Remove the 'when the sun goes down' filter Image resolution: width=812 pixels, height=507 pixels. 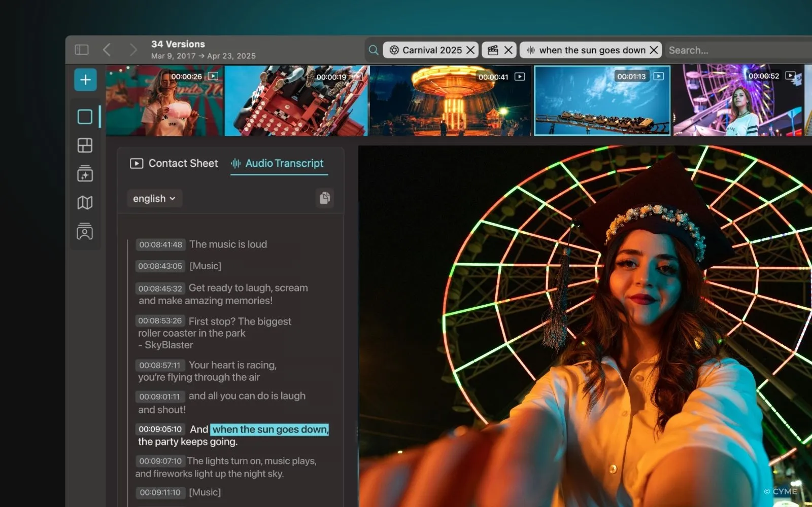(x=654, y=50)
